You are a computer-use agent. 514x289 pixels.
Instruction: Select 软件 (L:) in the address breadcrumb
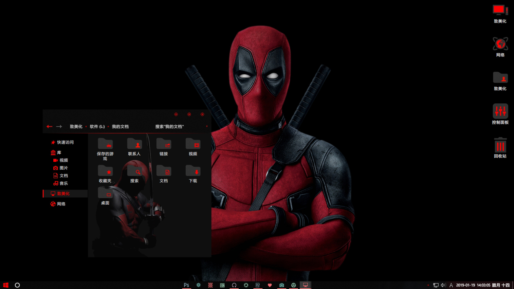pos(97,127)
